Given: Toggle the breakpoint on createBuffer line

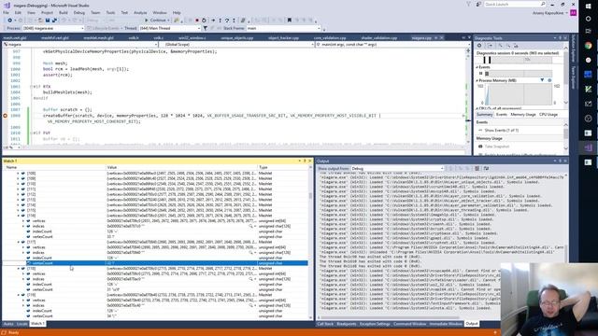Looking at the screenshot, I should pyautogui.click(x=6, y=116).
